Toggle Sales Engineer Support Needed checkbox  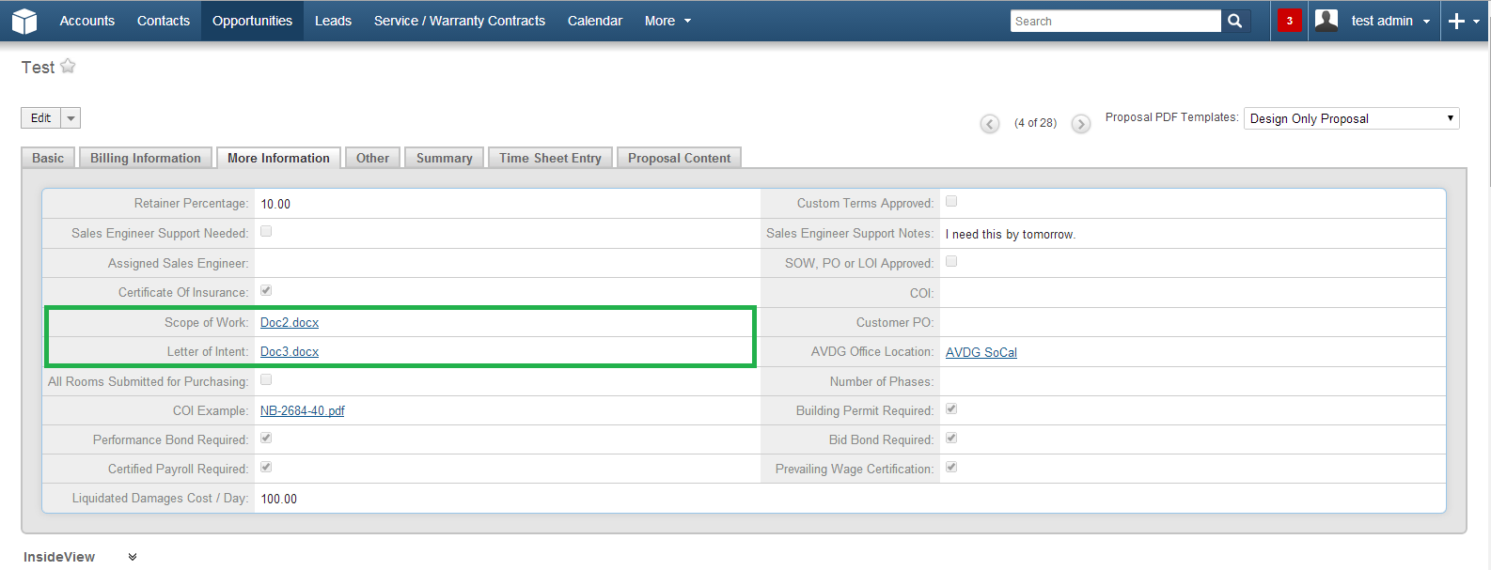coord(266,231)
